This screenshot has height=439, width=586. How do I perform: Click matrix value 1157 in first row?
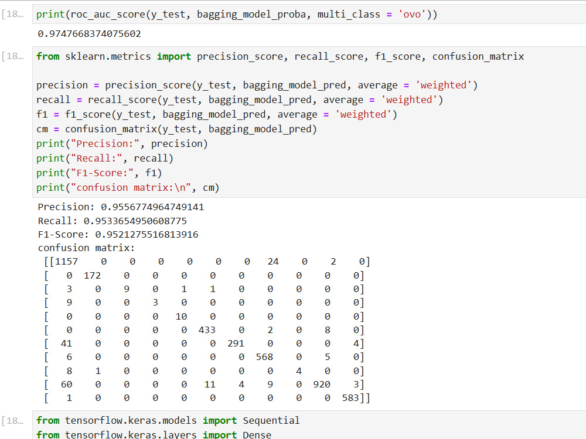(67, 262)
